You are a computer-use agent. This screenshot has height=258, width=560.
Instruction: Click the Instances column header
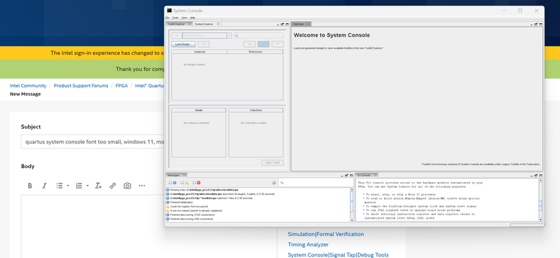point(200,51)
